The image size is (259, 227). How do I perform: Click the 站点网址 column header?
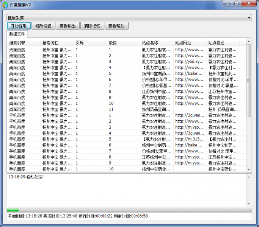pyautogui.click(x=190, y=43)
